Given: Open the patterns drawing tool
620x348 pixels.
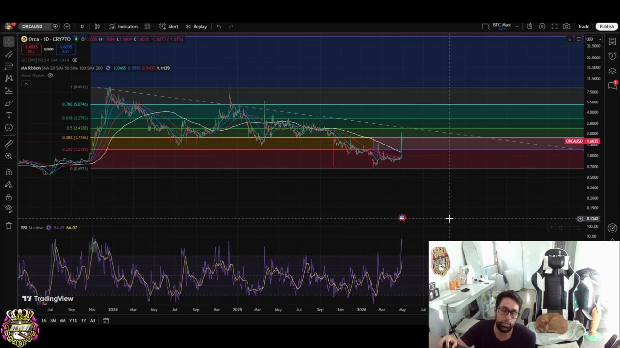Looking at the screenshot, I should click(9, 78).
